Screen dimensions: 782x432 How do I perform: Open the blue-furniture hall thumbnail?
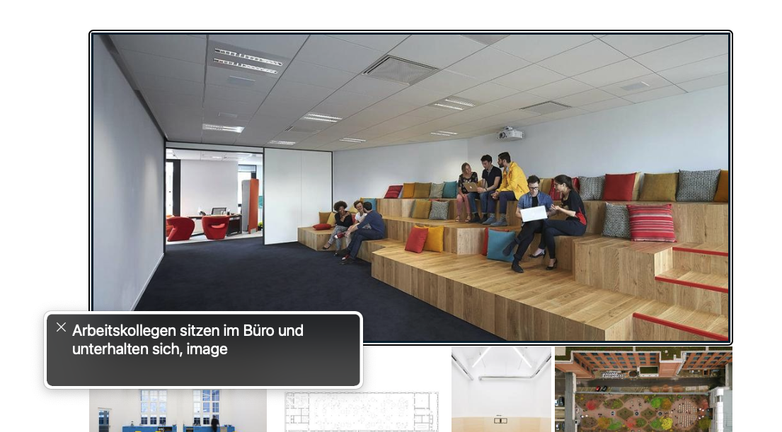[178, 411]
